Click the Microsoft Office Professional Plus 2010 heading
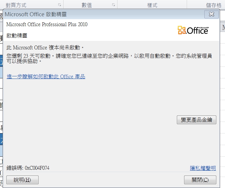Screen dimensions: 225x188 (47, 24)
